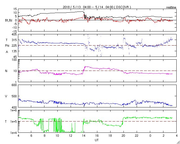This screenshot has width=180, height=144.
Task: Click the plot title with the DSCOVR date range
Action: coord(97,7)
